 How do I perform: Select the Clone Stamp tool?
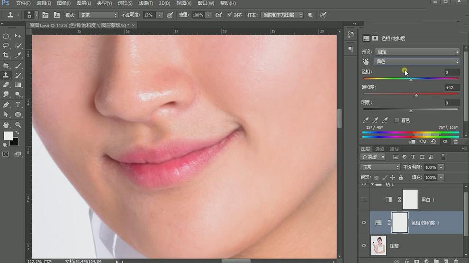point(6,75)
